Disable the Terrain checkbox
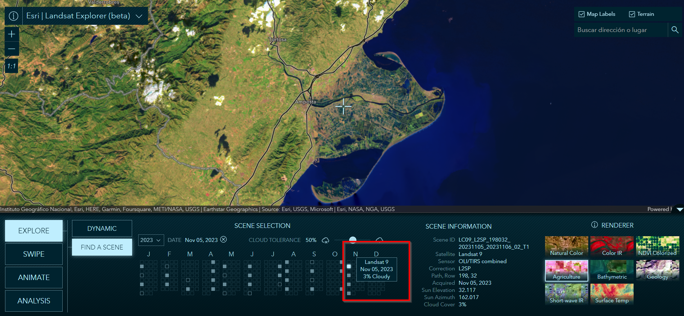 (x=632, y=14)
